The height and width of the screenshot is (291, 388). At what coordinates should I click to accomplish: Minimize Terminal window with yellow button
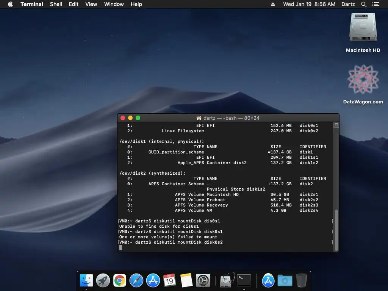click(x=130, y=118)
